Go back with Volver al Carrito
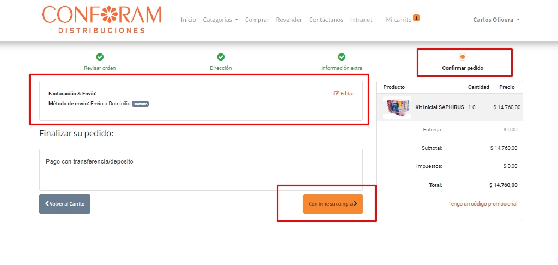The width and height of the screenshot is (558, 265). coord(65,204)
